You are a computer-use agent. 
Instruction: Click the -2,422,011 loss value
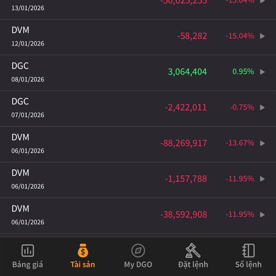[x=186, y=108]
